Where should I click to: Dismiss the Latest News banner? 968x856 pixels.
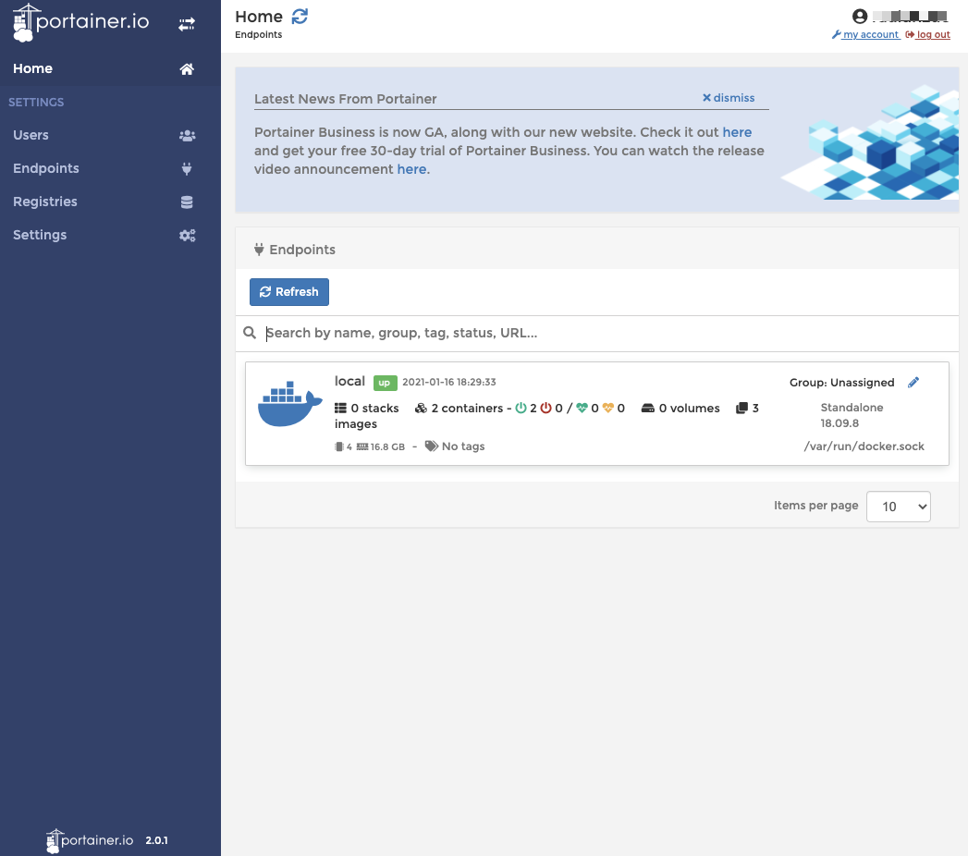(x=729, y=98)
